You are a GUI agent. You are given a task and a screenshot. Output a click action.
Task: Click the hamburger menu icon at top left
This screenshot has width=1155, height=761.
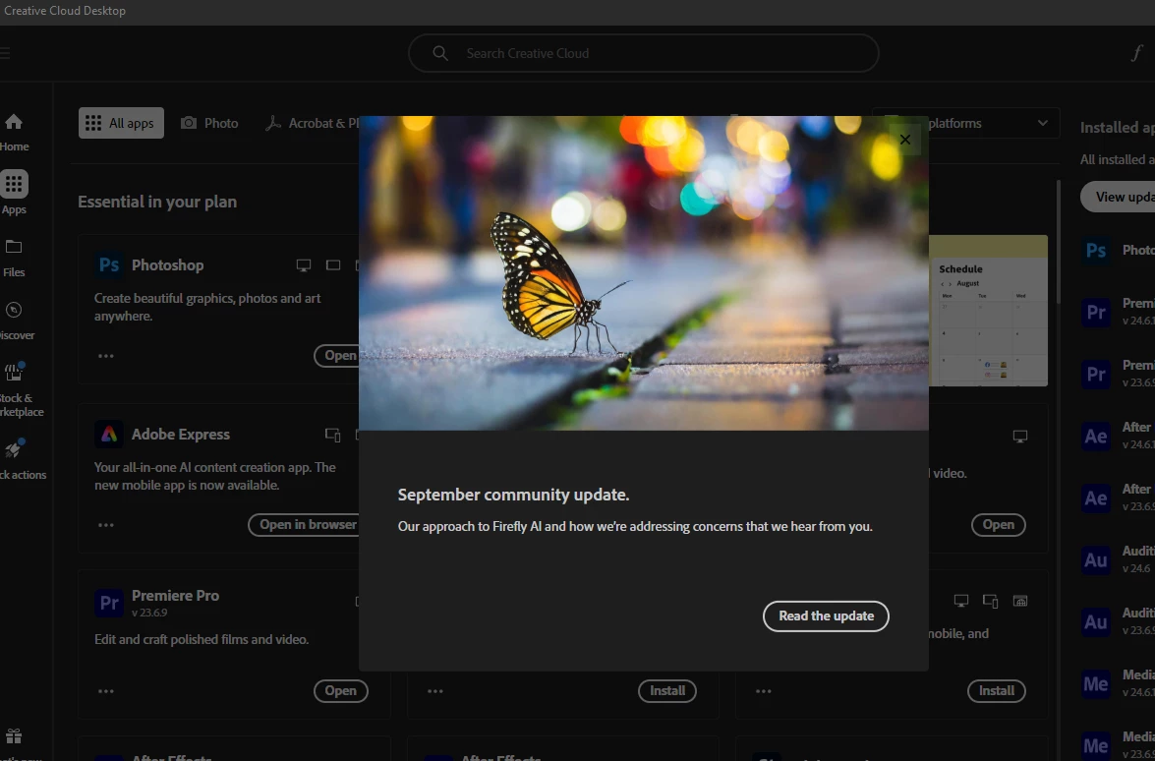click(x=4, y=53)
